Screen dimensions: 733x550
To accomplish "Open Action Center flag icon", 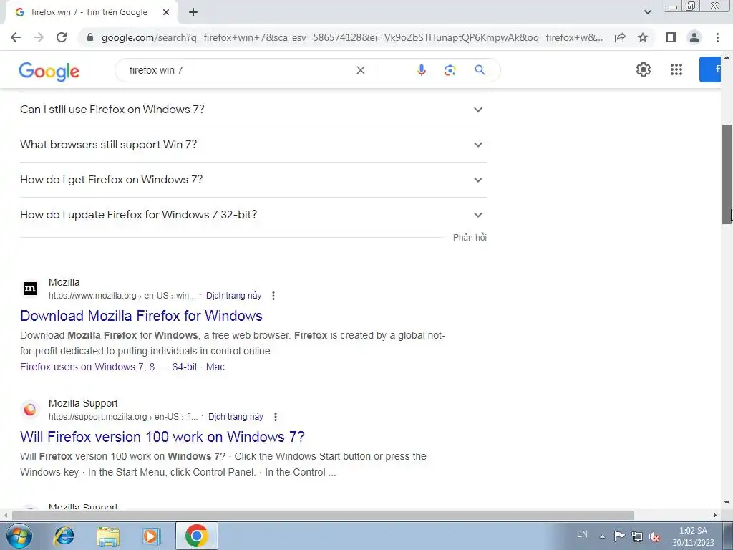I will point(619,536).
